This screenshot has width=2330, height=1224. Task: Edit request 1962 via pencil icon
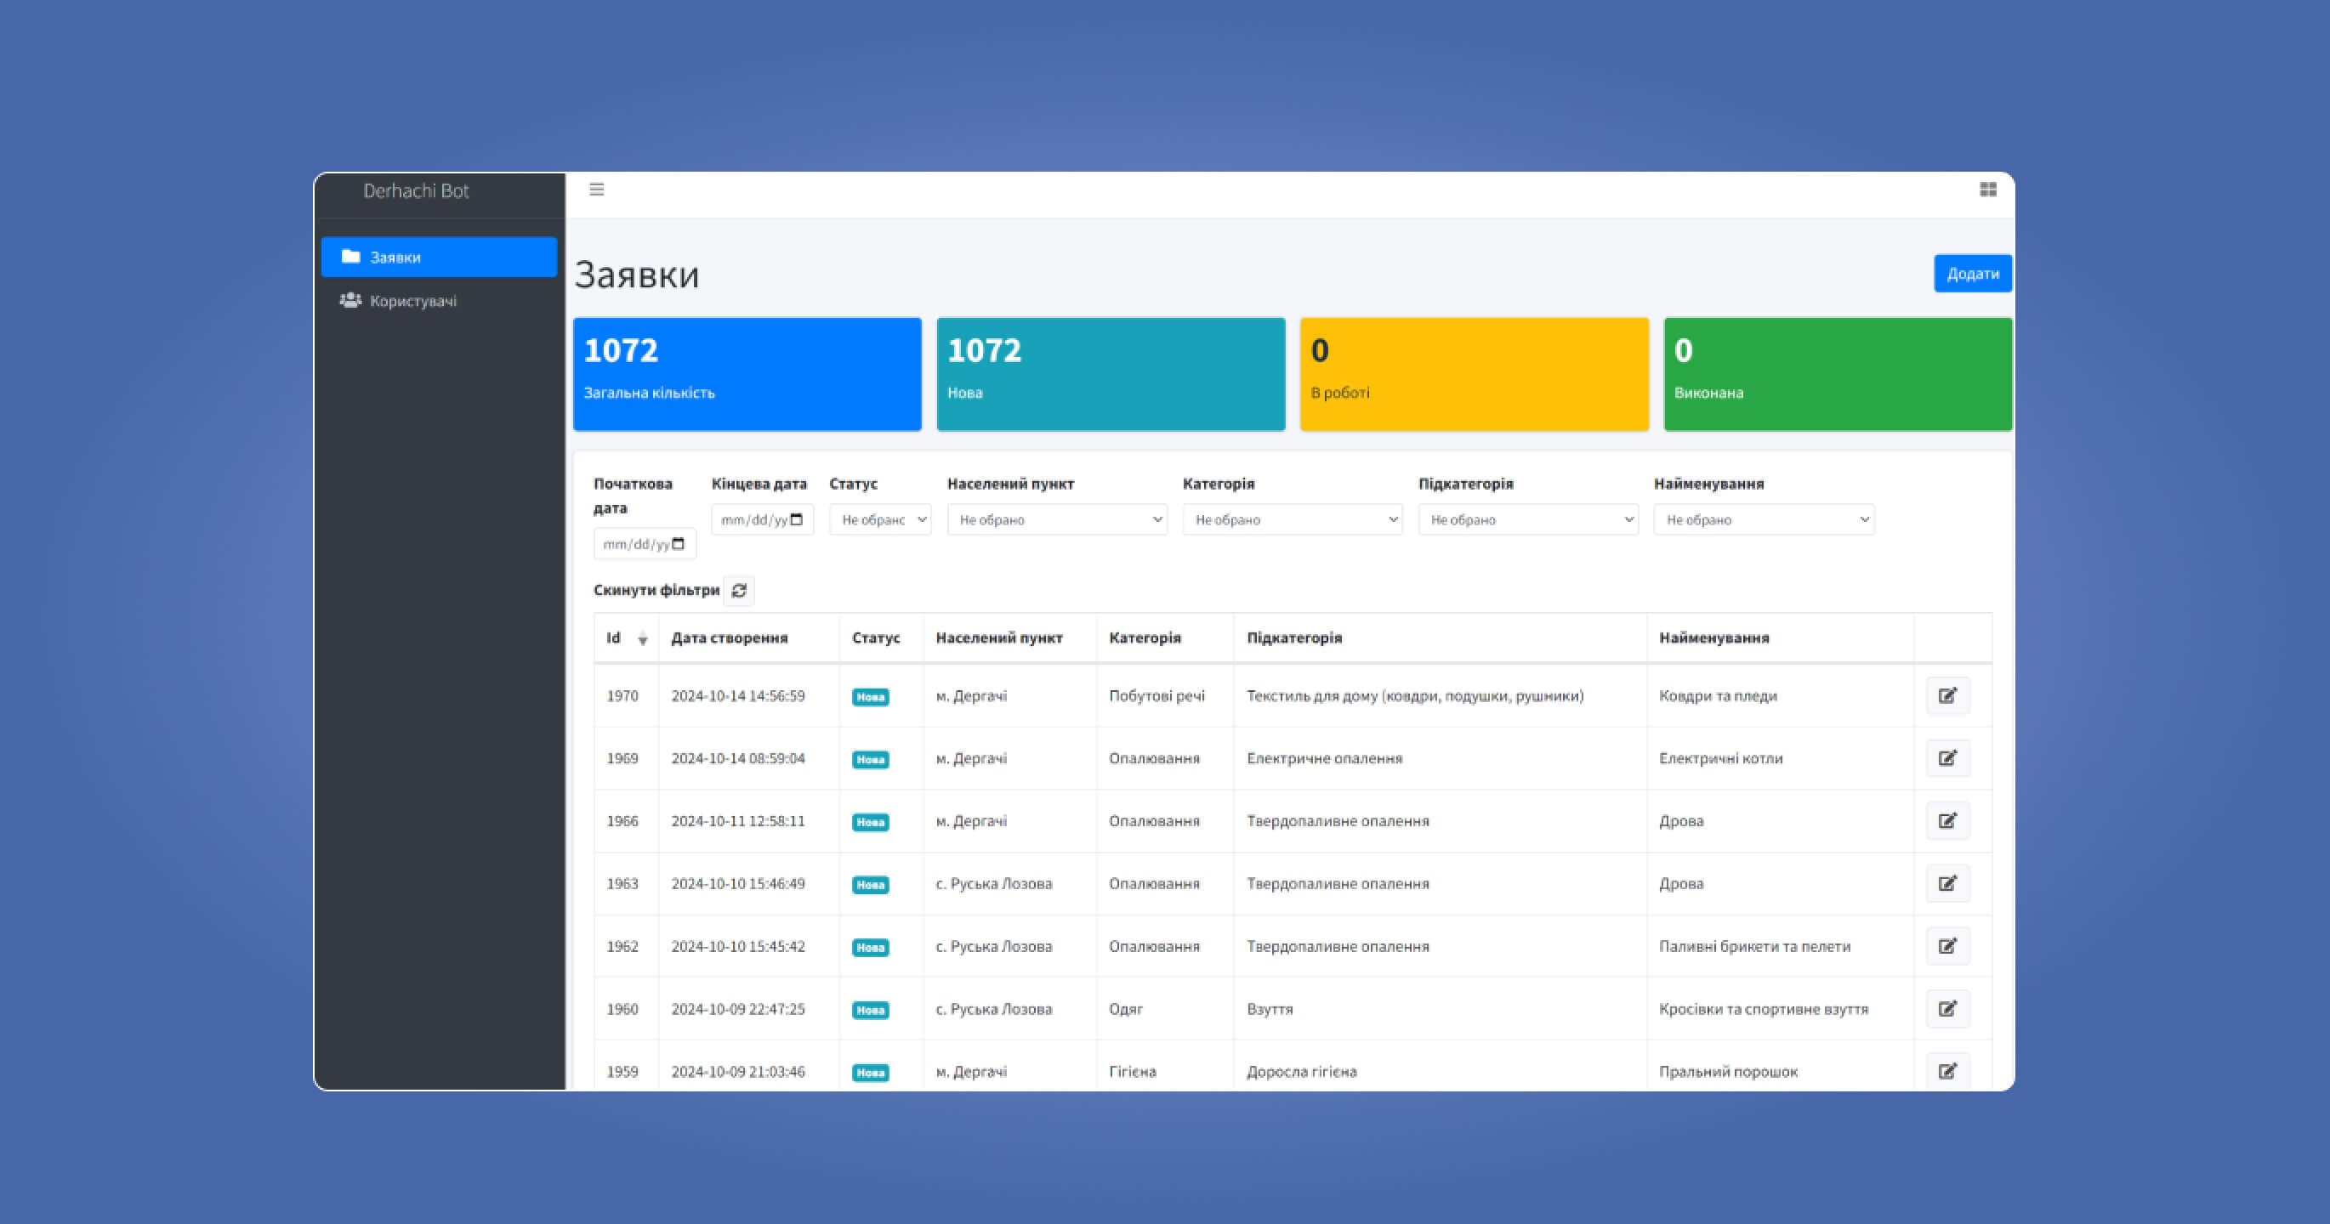point(1947,947)
